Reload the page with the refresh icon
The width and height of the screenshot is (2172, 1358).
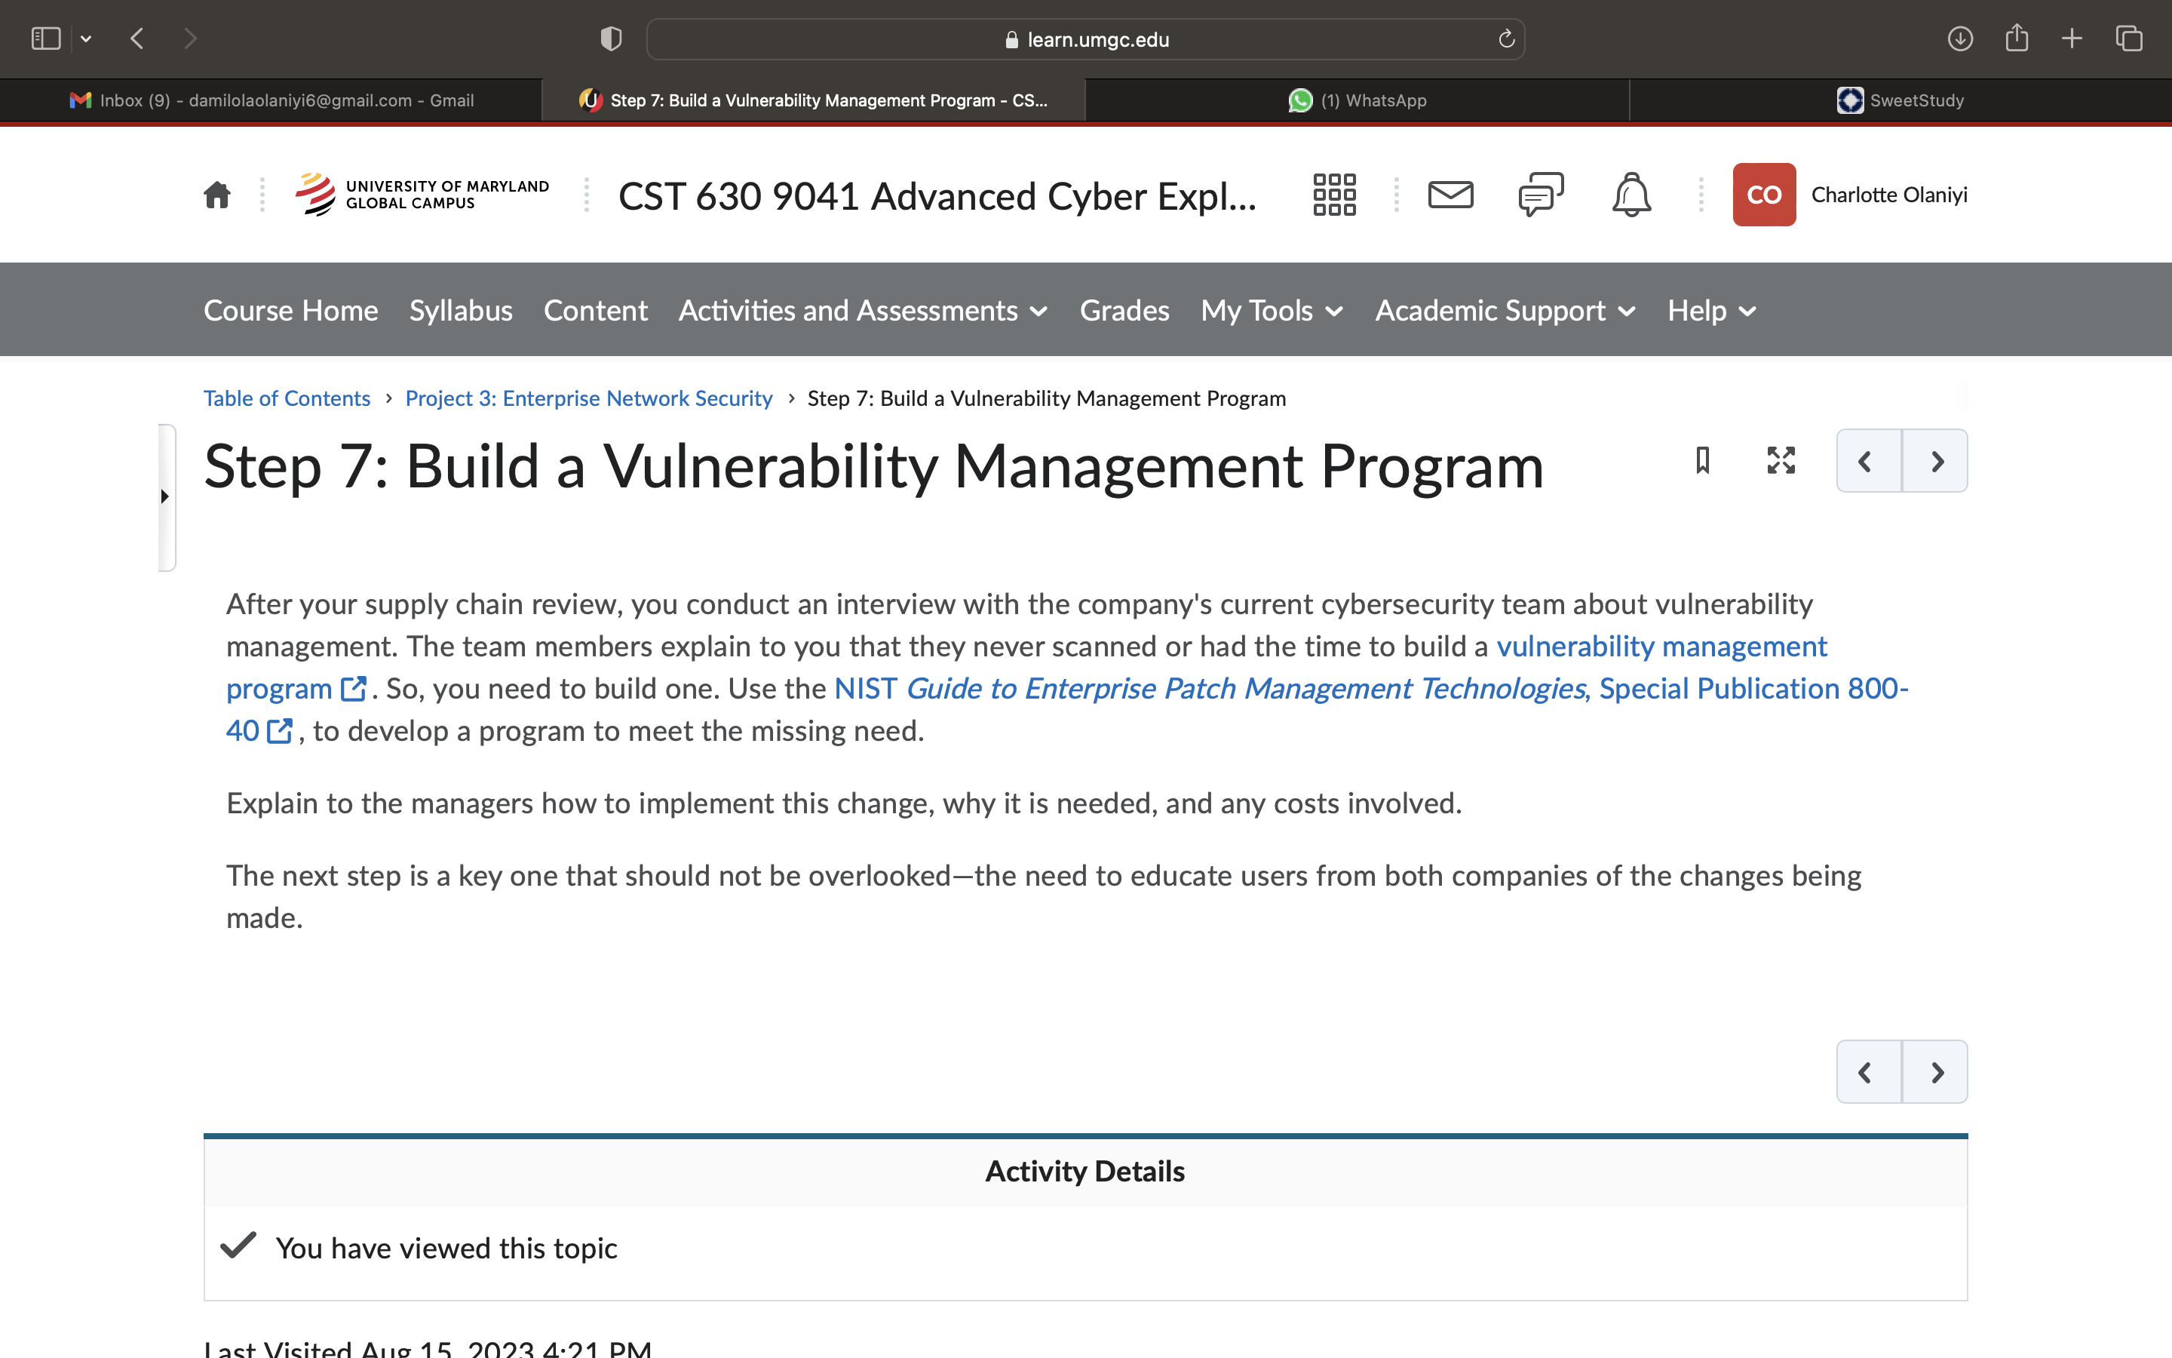tap(1506, 38)
